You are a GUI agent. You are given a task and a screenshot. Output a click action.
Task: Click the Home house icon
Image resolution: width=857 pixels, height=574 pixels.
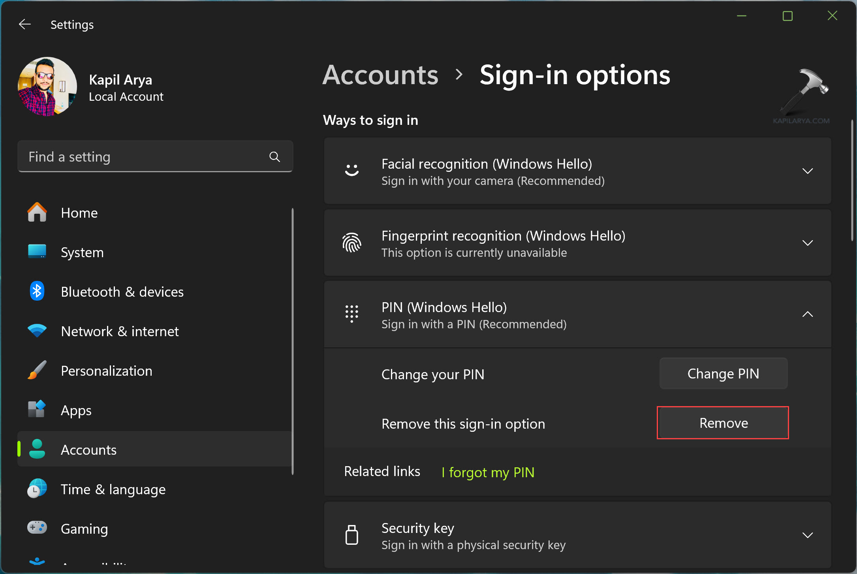click(x=37, y=213)
